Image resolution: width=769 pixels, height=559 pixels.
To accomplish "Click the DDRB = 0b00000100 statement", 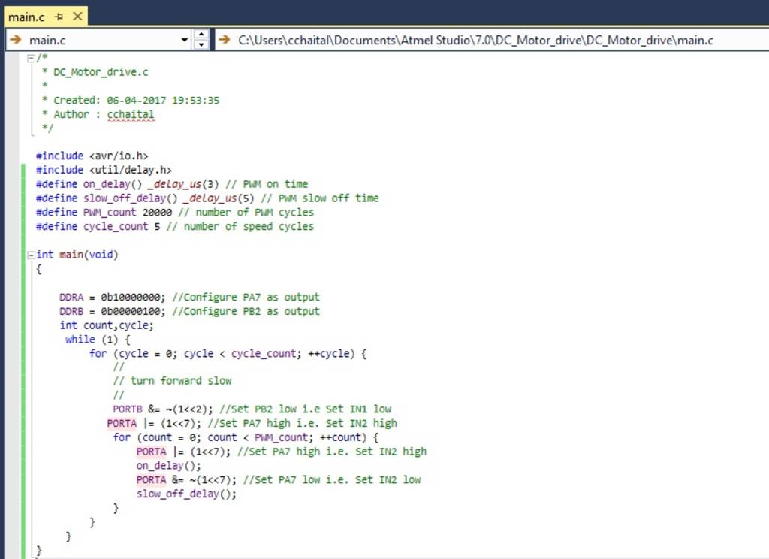I will pos(113,312).
